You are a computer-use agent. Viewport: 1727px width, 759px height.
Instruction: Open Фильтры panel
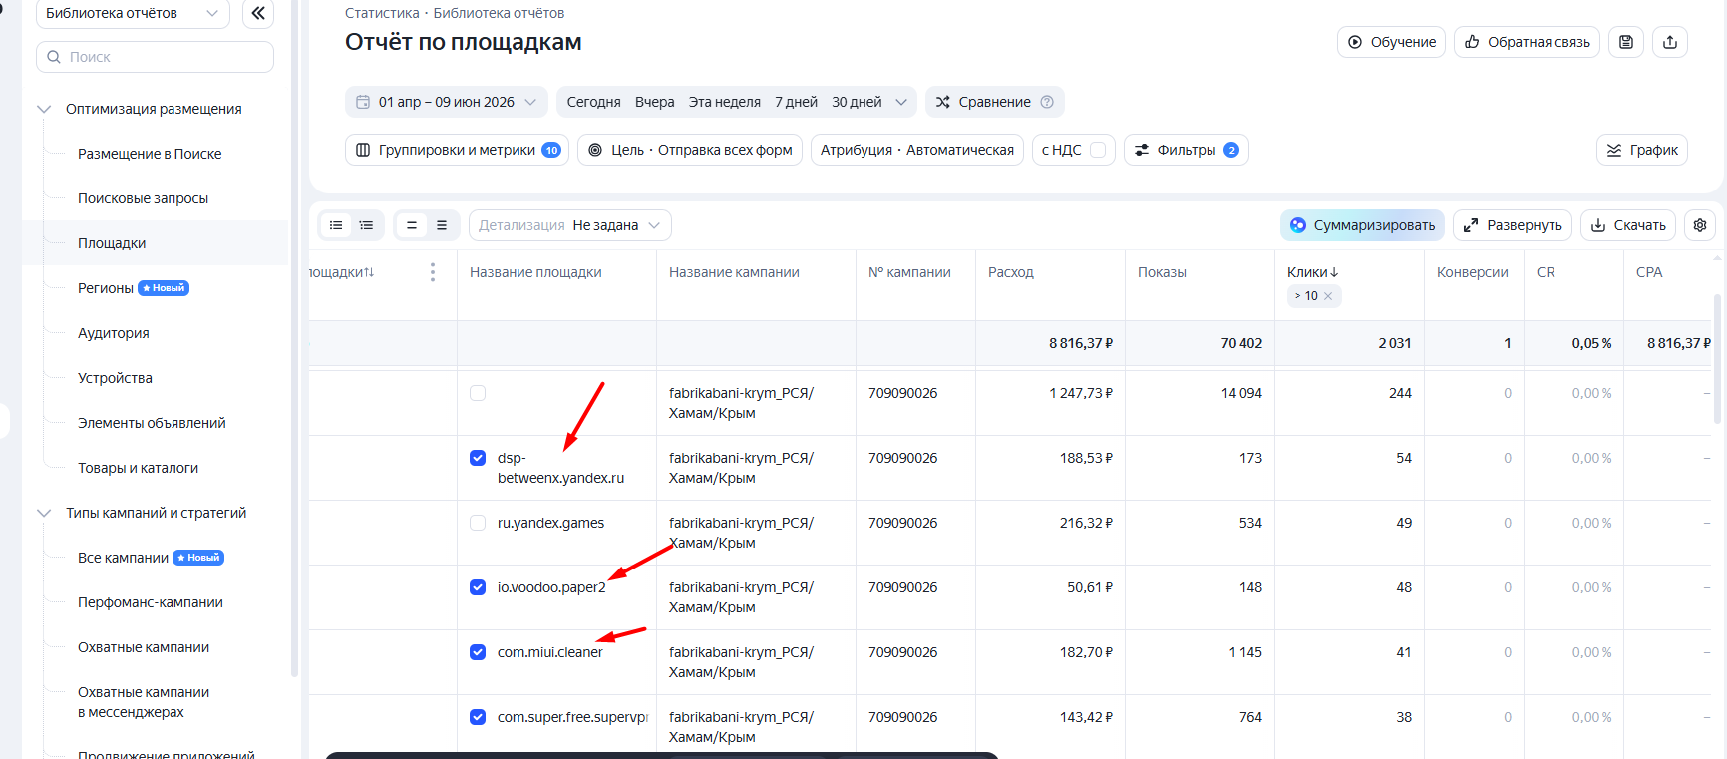click(1187, 150)
